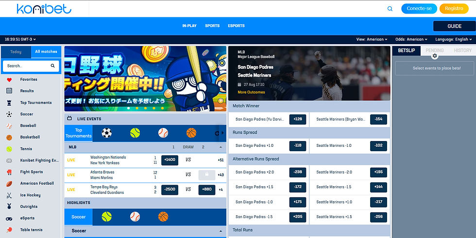Filter highlights by tennis ball icon
The width and height of the screenshot is (476, 238).
(x=106, y=217)
